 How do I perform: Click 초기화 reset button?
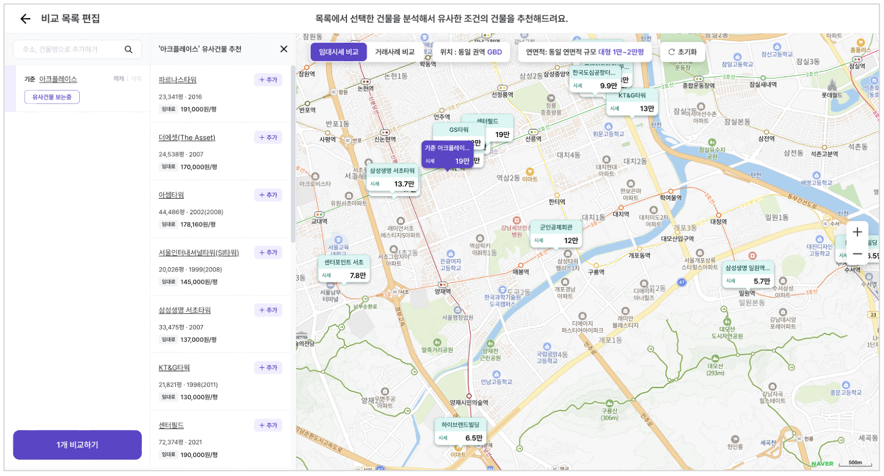point(683,52)
